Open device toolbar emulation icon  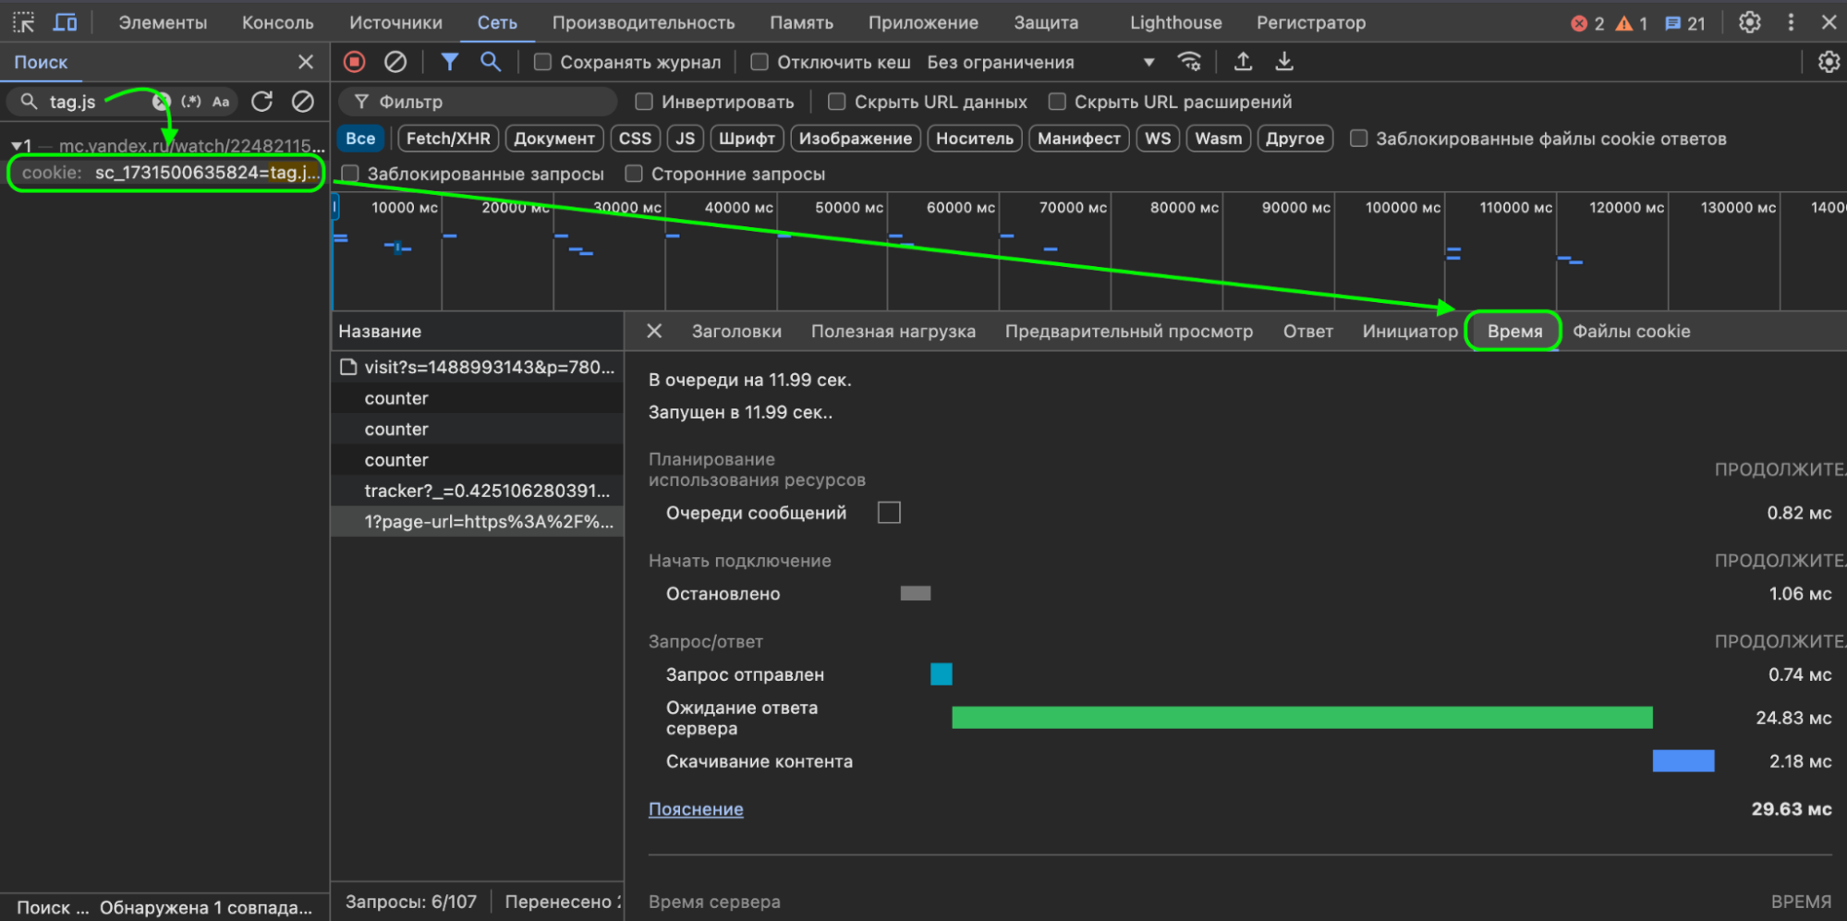[65, 22]
